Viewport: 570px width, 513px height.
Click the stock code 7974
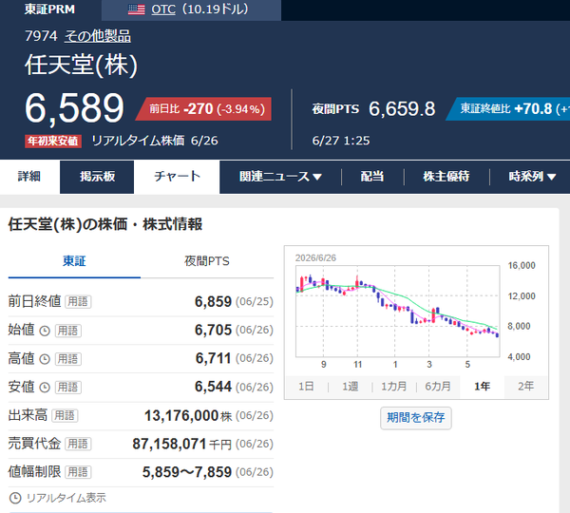[x=41, y=36]
